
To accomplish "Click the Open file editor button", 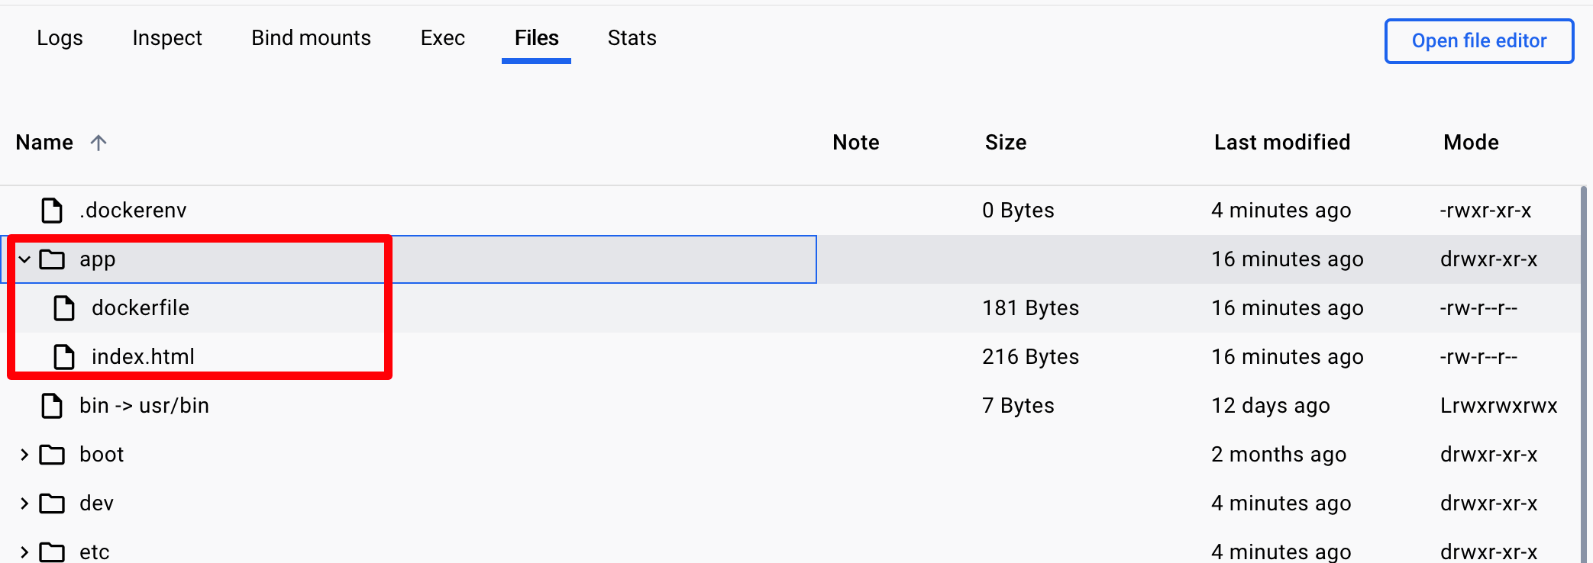I will [x=1479, y=41].
